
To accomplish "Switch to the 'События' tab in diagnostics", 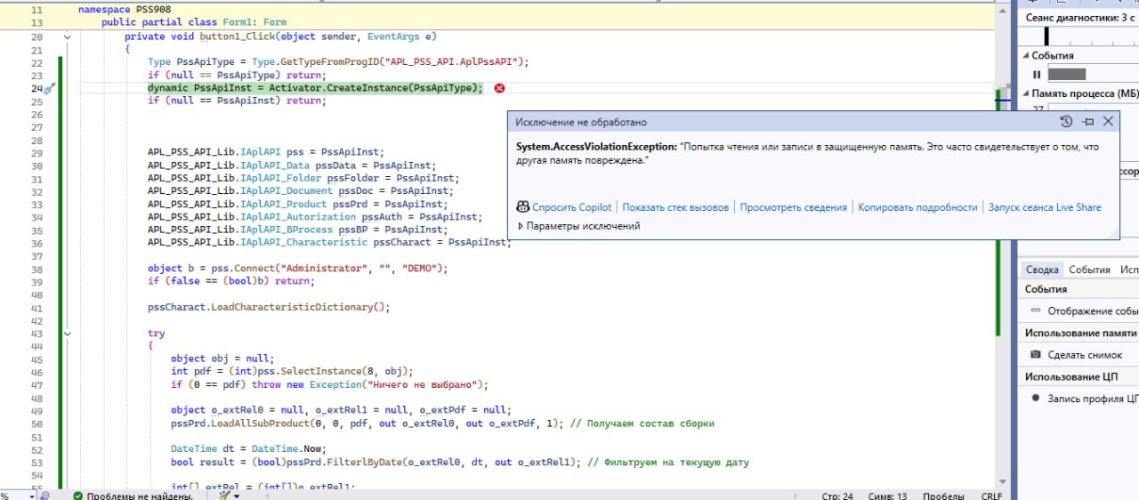I will coord(1089,270).
